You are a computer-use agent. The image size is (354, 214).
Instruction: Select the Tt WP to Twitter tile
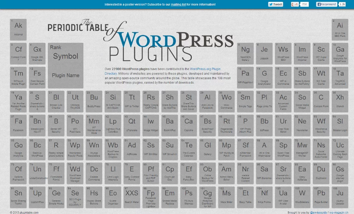click(x=132, y=102)
